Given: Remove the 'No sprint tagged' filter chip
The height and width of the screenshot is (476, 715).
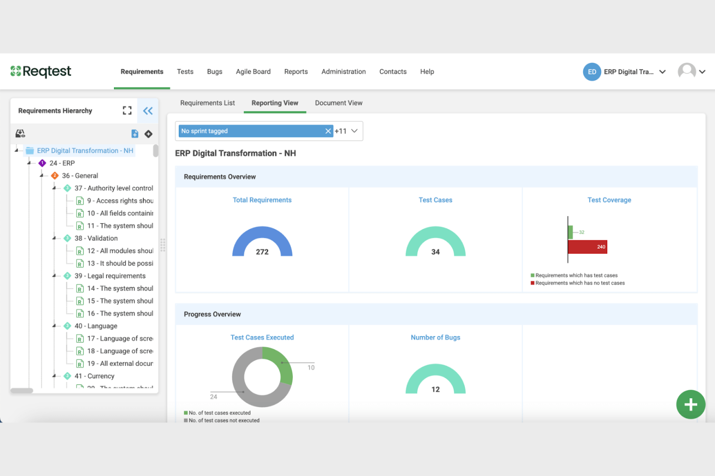Looking at the screenshot, I should [328, 131].
